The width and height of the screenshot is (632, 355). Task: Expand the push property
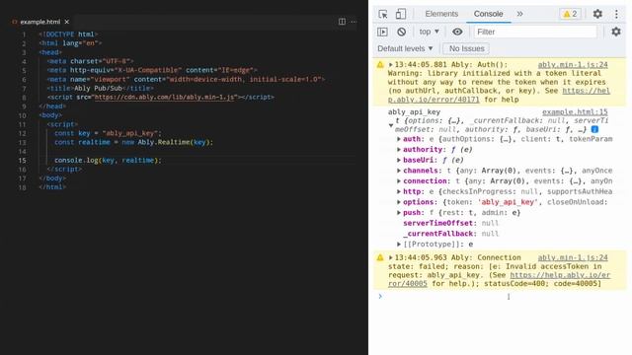(x=399, y=213)
